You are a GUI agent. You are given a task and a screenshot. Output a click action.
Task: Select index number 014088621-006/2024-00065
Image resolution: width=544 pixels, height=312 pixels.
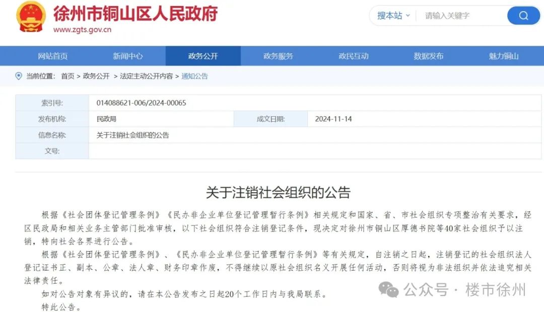click(141, 103)
